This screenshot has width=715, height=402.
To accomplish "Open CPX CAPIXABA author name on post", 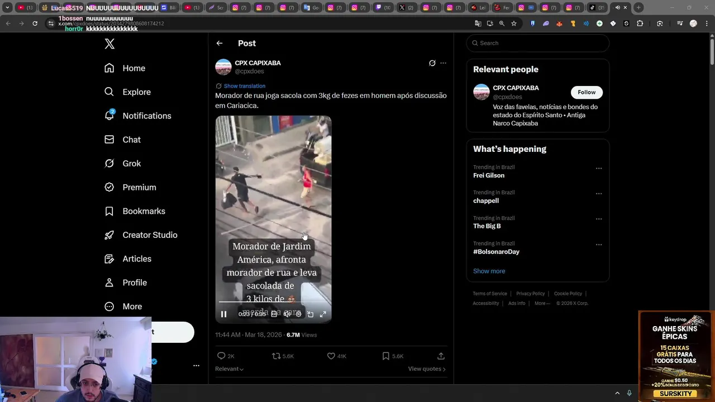I will (x=258, y=63).
